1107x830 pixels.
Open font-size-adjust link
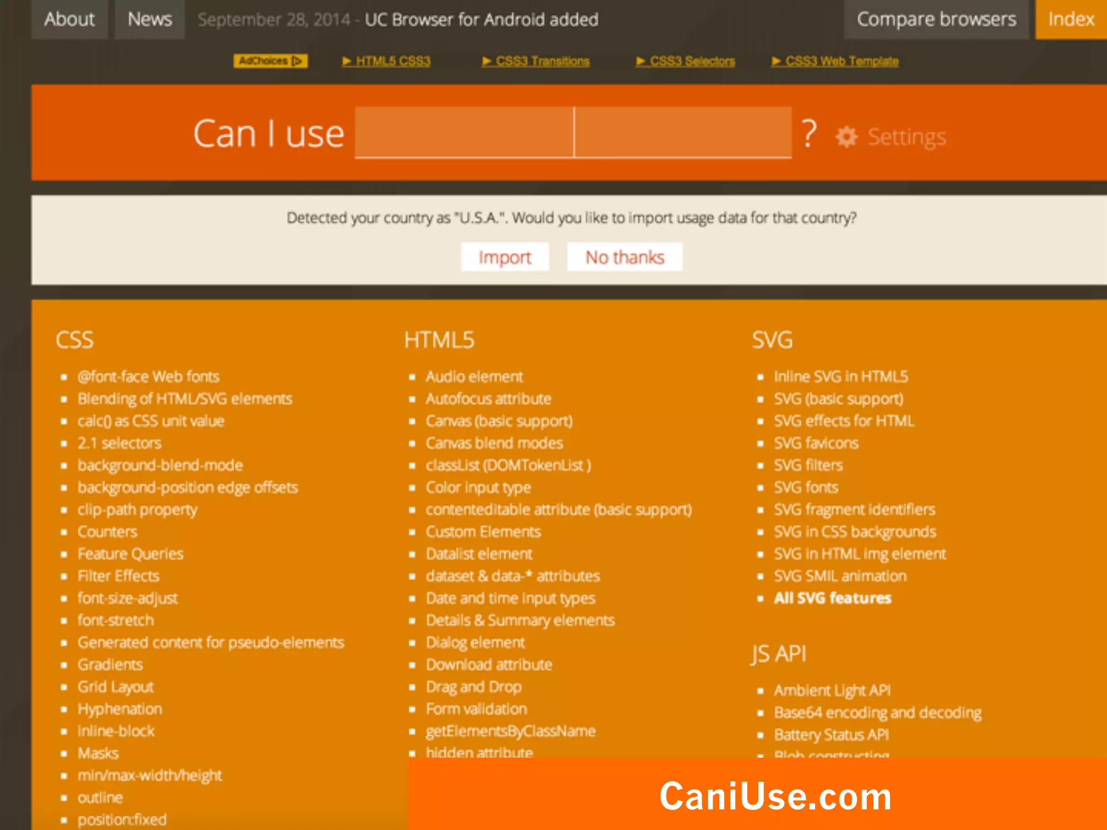tap(127, 598)
